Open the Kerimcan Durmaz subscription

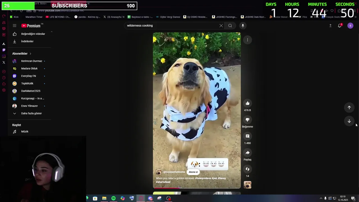[29, 61]
